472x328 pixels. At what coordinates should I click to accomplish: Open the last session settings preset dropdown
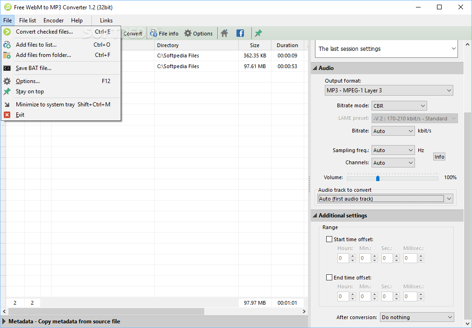coord(386,49)
